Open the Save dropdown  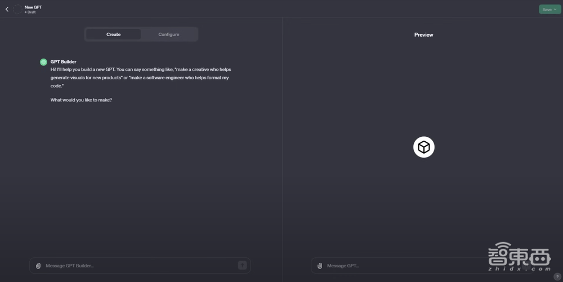(x=549, y=9)
